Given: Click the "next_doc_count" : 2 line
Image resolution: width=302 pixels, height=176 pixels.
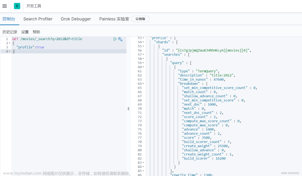Looking at the screenshot, I should click(x=203, y=113).
